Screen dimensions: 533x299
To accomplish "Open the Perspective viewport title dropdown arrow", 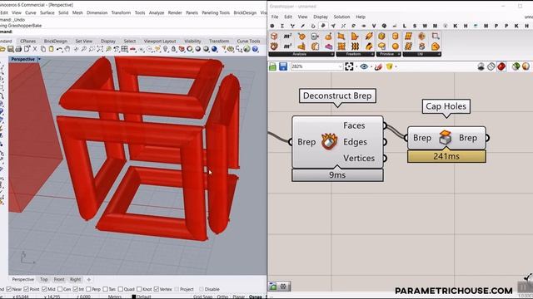I will click(x=39, y=59).
